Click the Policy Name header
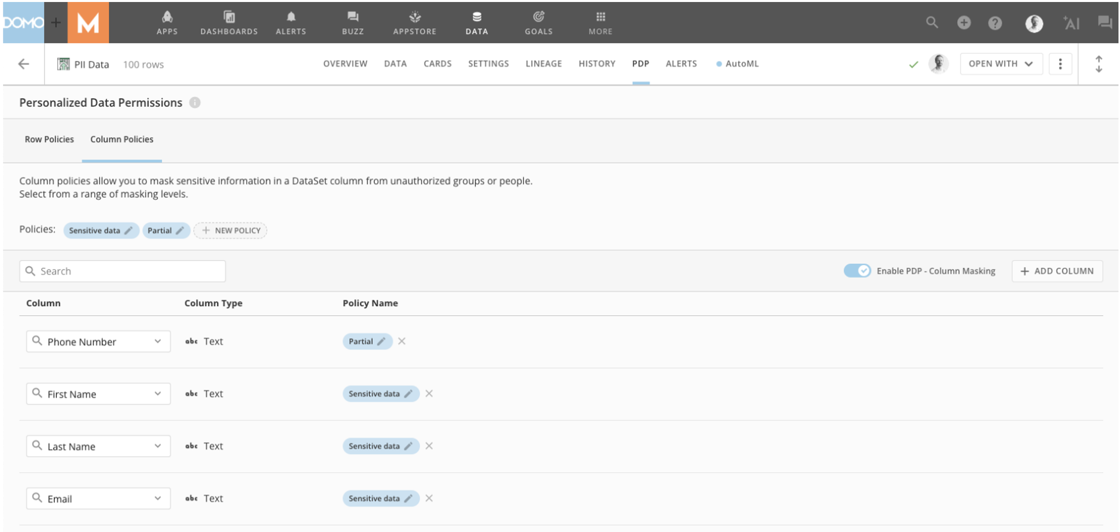 coord(370,303)
